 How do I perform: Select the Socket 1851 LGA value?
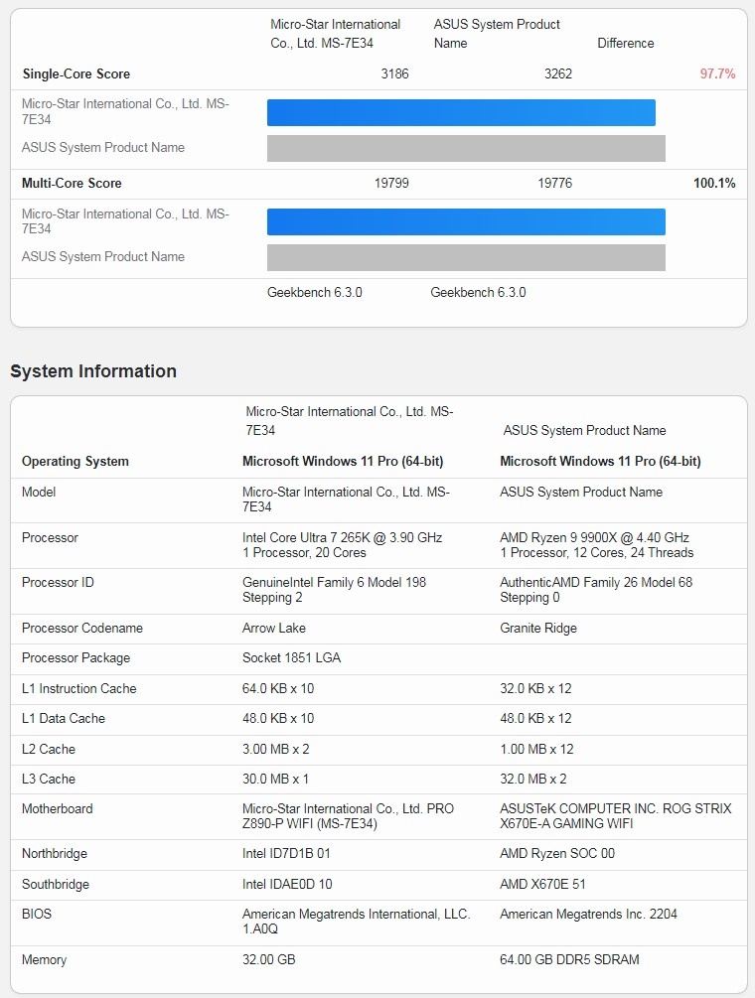[x=291, y=658]
